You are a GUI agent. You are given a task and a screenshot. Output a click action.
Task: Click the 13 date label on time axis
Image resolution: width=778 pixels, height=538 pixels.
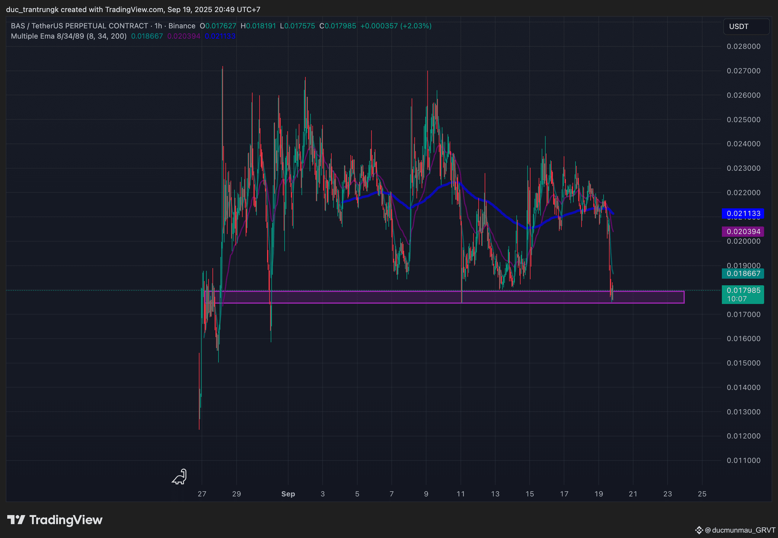click(x=495, y=494)
